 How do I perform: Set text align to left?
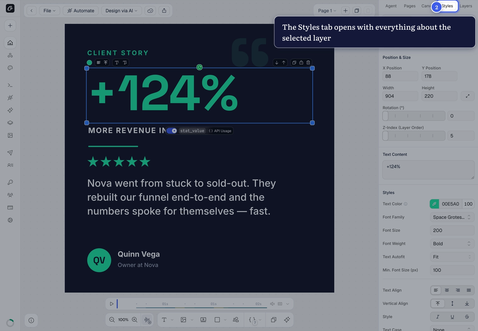[x=436, y=290]
